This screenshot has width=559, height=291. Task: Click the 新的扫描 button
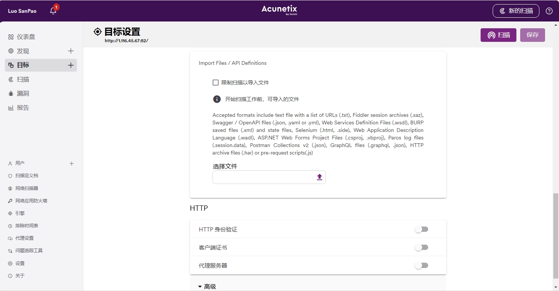click(516, 11)
